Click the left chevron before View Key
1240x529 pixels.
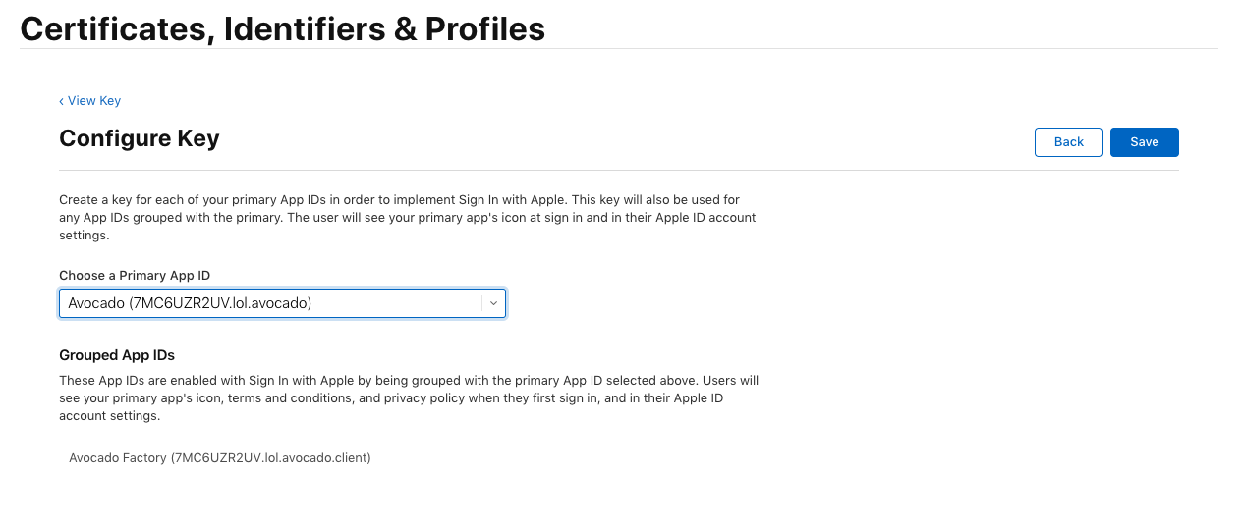(61, 101)
